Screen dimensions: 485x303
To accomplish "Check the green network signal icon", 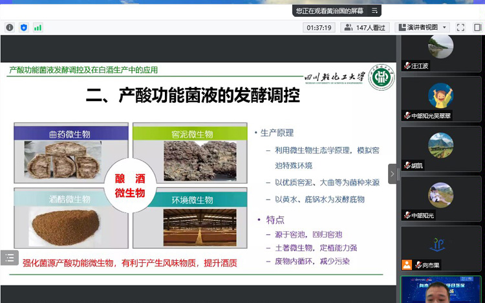I will coord(38,28).
